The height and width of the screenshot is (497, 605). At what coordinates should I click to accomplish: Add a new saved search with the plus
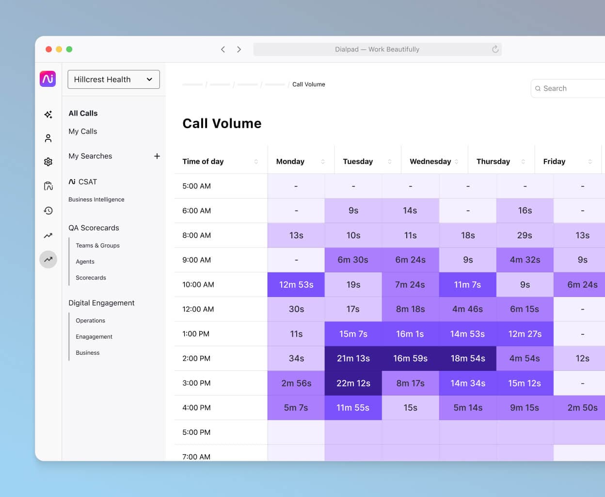click(x=157, y=156)
